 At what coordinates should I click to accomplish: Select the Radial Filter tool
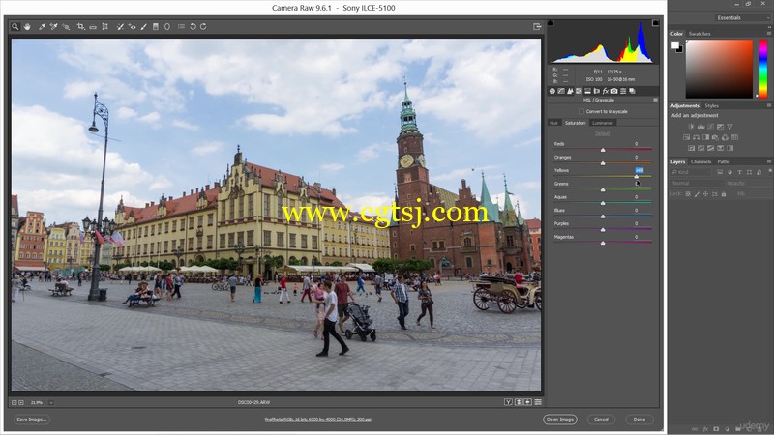167,27
